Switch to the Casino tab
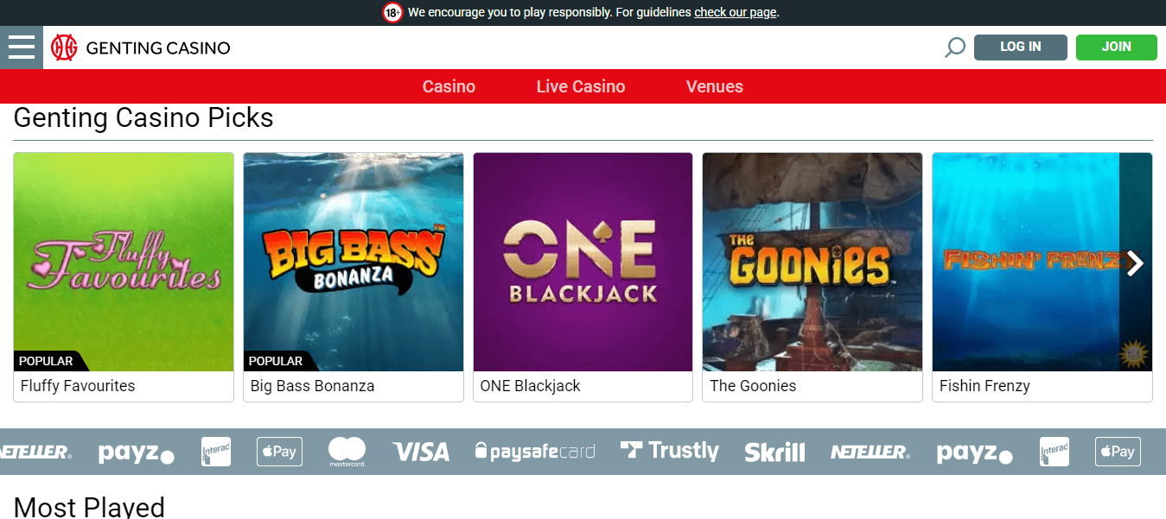The image size is (1166, 519). click(x=449, y=86)
